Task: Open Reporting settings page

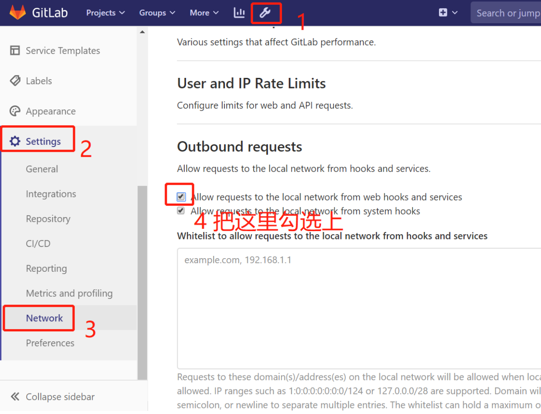Action: click(x=46, y=268)
